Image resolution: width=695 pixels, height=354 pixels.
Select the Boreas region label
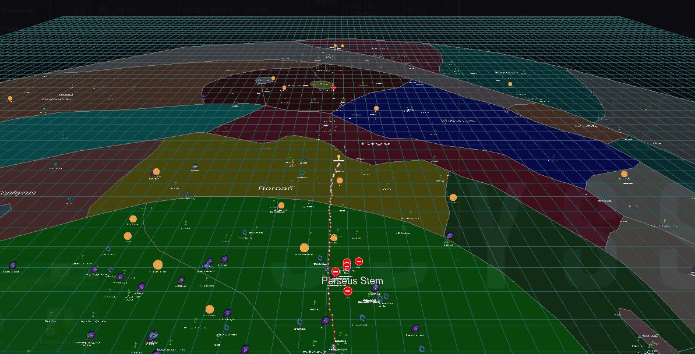coord(275,188)
